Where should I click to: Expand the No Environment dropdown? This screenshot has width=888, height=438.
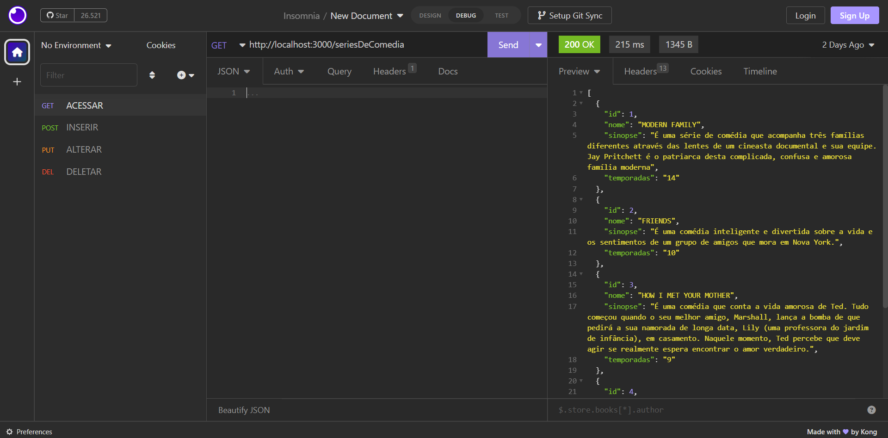click(x=76, y=45)
